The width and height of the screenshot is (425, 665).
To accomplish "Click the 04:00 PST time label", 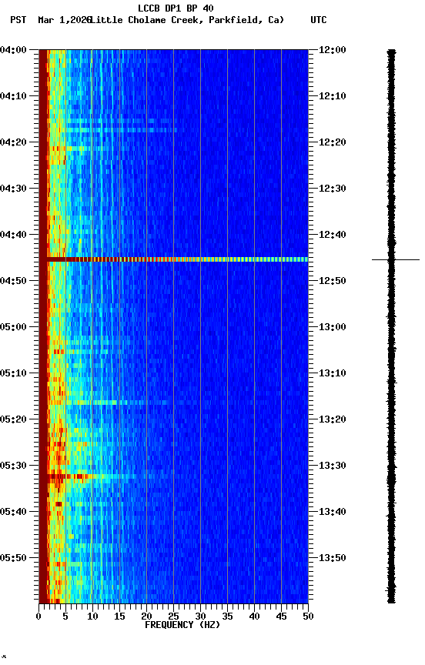I will click(x=13, y=50).
